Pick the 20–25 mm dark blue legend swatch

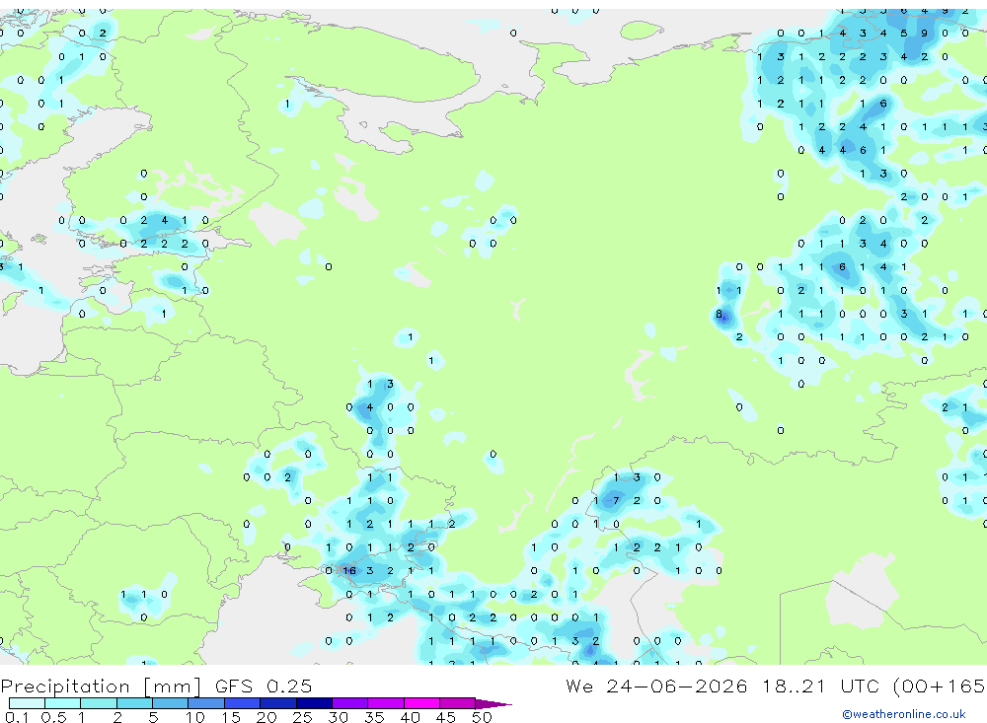(x=277, y=703)
